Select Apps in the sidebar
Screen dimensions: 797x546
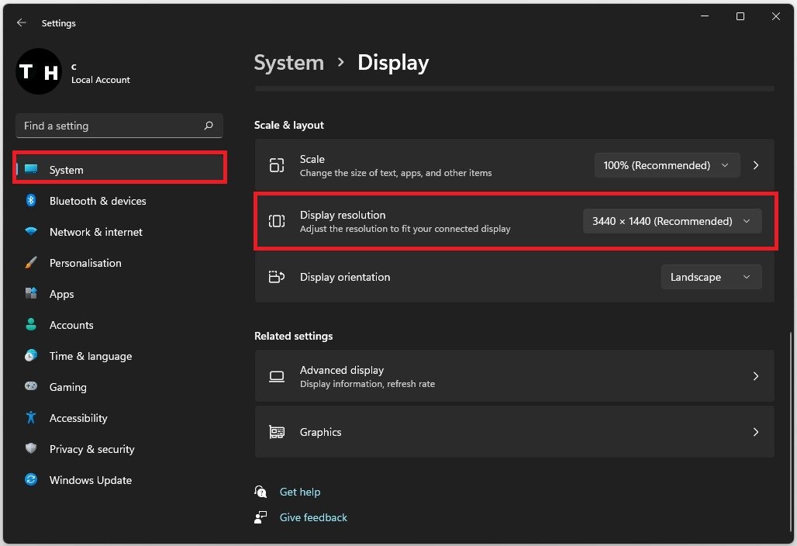62,294
